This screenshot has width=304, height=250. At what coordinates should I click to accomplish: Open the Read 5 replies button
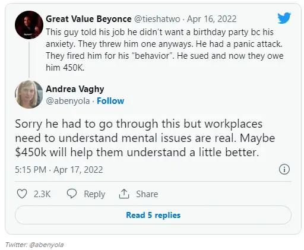coord(153,215)
